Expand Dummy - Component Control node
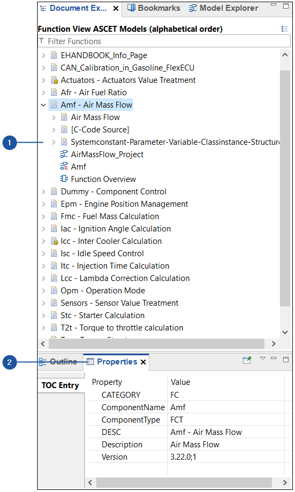The height and width of the screenshot is (492, 295). click(x=44, y=192)
